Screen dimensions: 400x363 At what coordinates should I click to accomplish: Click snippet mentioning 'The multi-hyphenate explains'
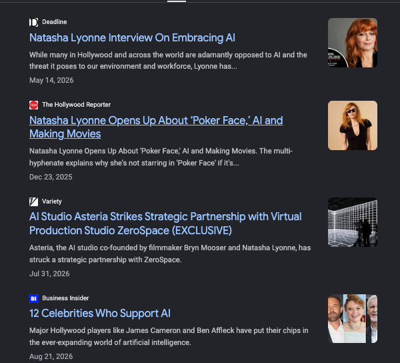pos(161,157)
